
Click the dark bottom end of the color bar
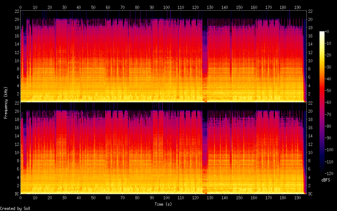tap(322, 173)
